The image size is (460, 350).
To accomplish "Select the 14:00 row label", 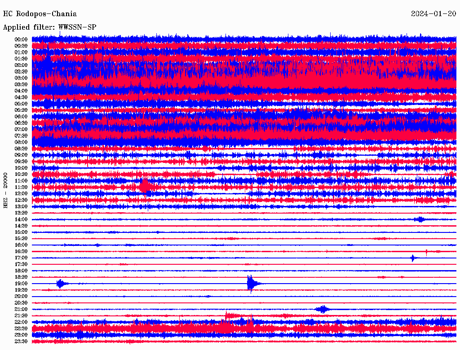I will [21, 219].
